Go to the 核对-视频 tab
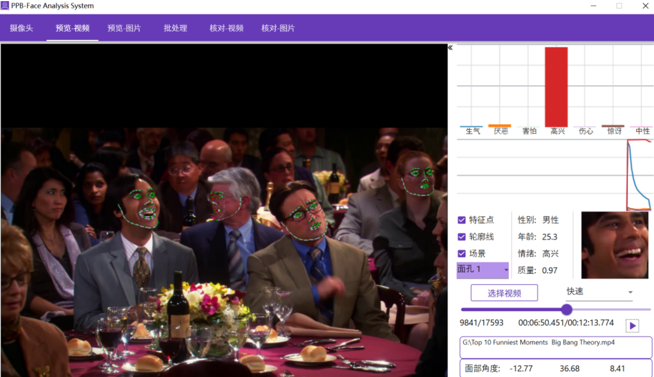The image size is (654, 377). (226, 28)
